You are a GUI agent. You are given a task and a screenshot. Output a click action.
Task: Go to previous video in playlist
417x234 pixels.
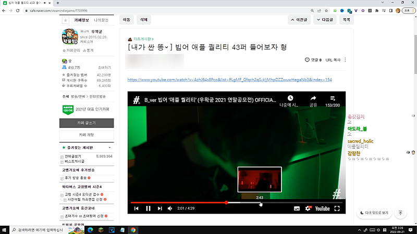pyautogui.click(x=137, y=209)
